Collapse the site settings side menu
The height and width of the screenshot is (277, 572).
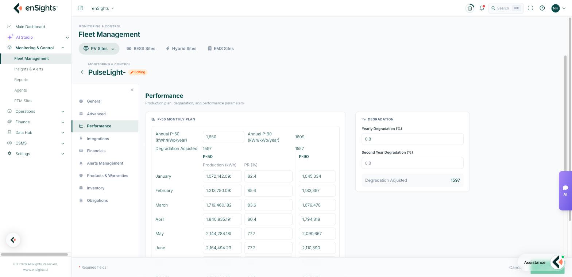[x=132, y=90]
